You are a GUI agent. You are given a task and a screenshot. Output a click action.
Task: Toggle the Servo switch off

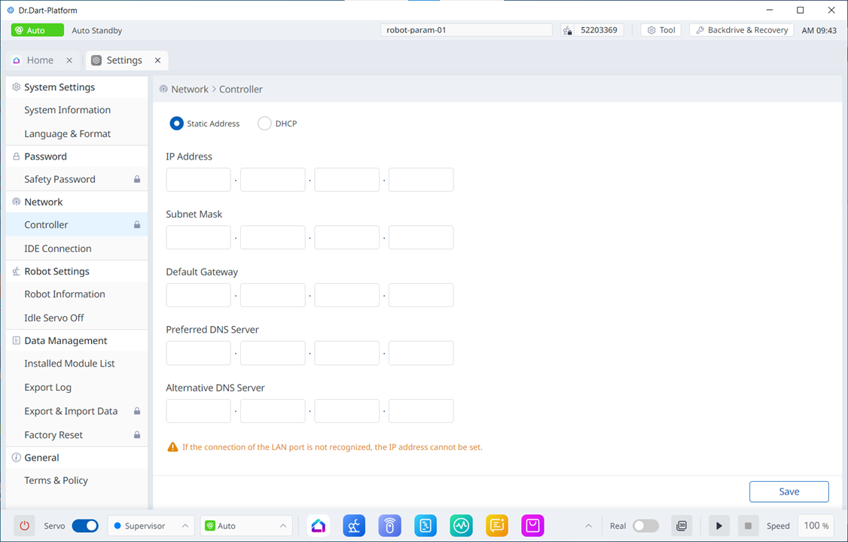[x=85, y=525]
